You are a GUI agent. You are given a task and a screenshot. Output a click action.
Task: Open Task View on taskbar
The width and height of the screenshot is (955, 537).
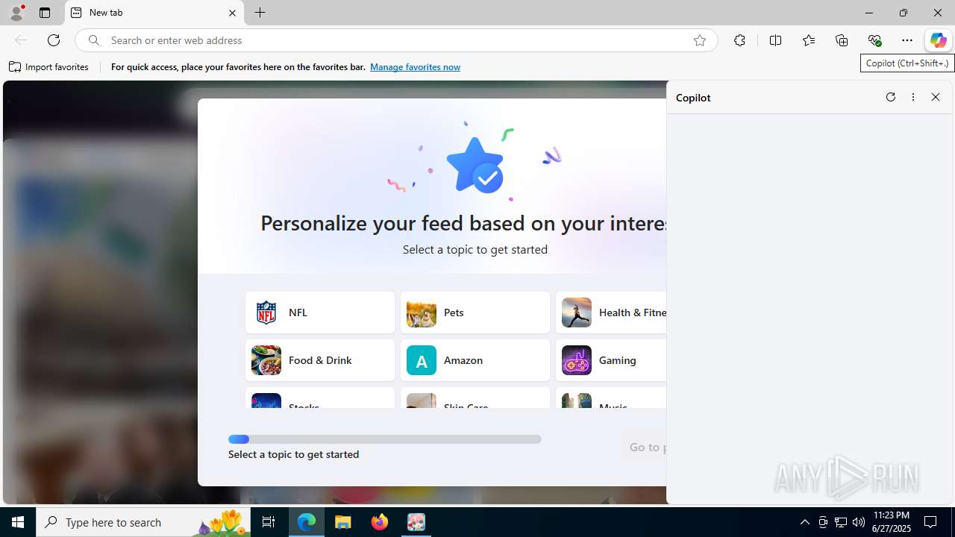pos(269,522)
